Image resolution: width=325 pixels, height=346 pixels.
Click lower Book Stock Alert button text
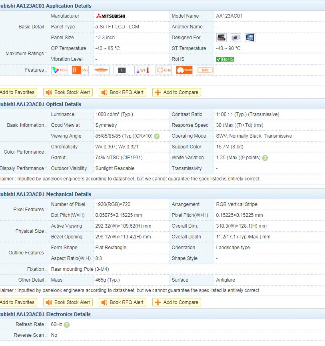(72, 302)
